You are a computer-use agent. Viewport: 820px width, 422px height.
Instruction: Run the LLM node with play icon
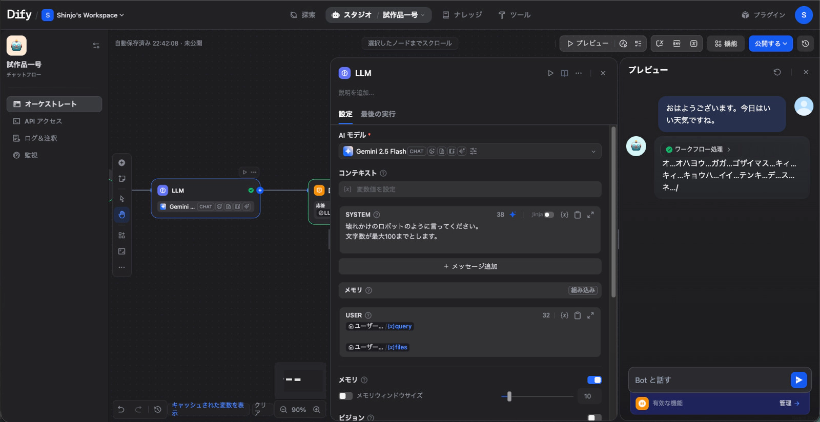pyautogui.click(x=550, y=73)
